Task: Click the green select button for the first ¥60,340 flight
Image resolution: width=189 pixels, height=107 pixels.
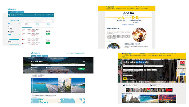Action: point(48,33)
